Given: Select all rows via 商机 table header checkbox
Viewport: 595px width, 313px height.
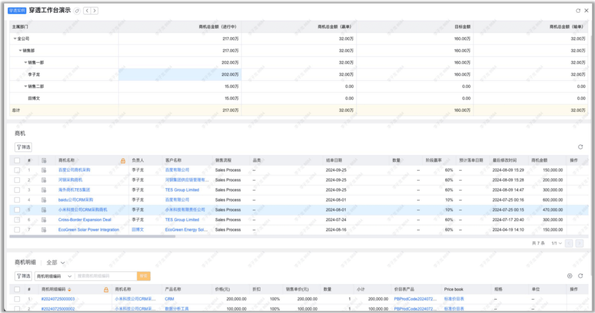Looking at the screenshot, I should coord(17,160).
